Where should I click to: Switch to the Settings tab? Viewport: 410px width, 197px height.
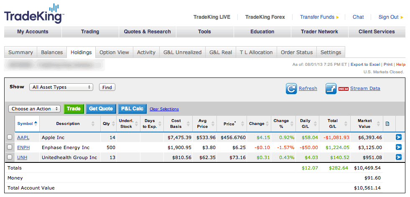coord(331,52)
